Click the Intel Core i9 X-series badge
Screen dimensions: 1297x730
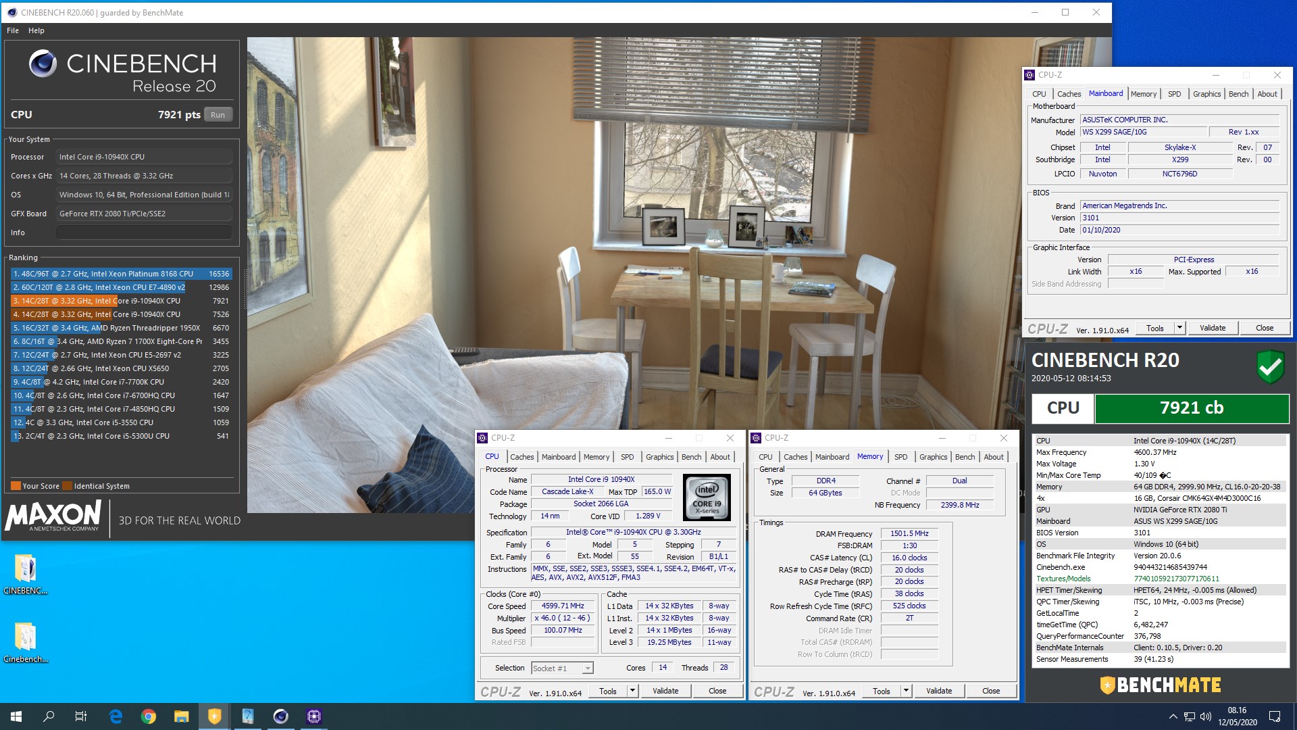tap(707, 497)
